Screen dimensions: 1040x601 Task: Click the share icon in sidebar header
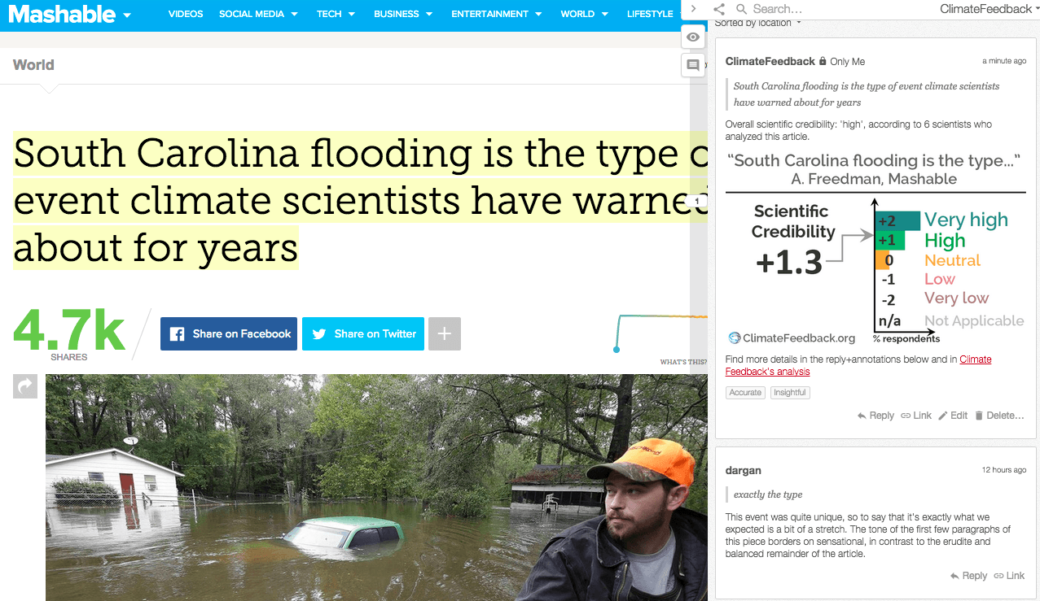pyautogui.click(x=719, y=9)
